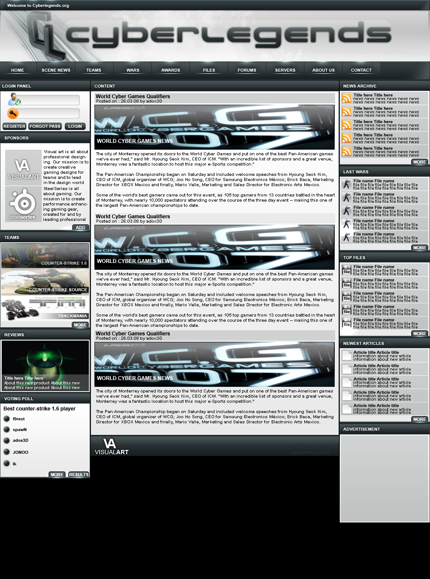
Task: Click the FORGOT PASS button
Action: [x=45, y=127]
